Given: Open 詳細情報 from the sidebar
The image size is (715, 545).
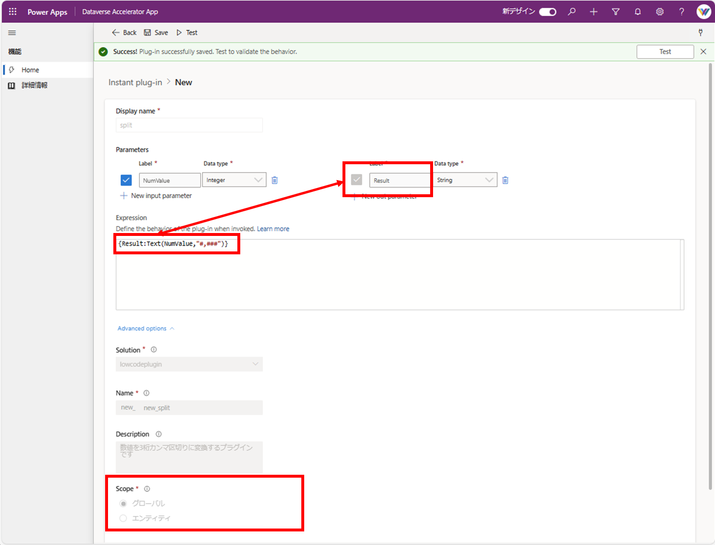Looking at the screenshot, I should click(34, 85).
